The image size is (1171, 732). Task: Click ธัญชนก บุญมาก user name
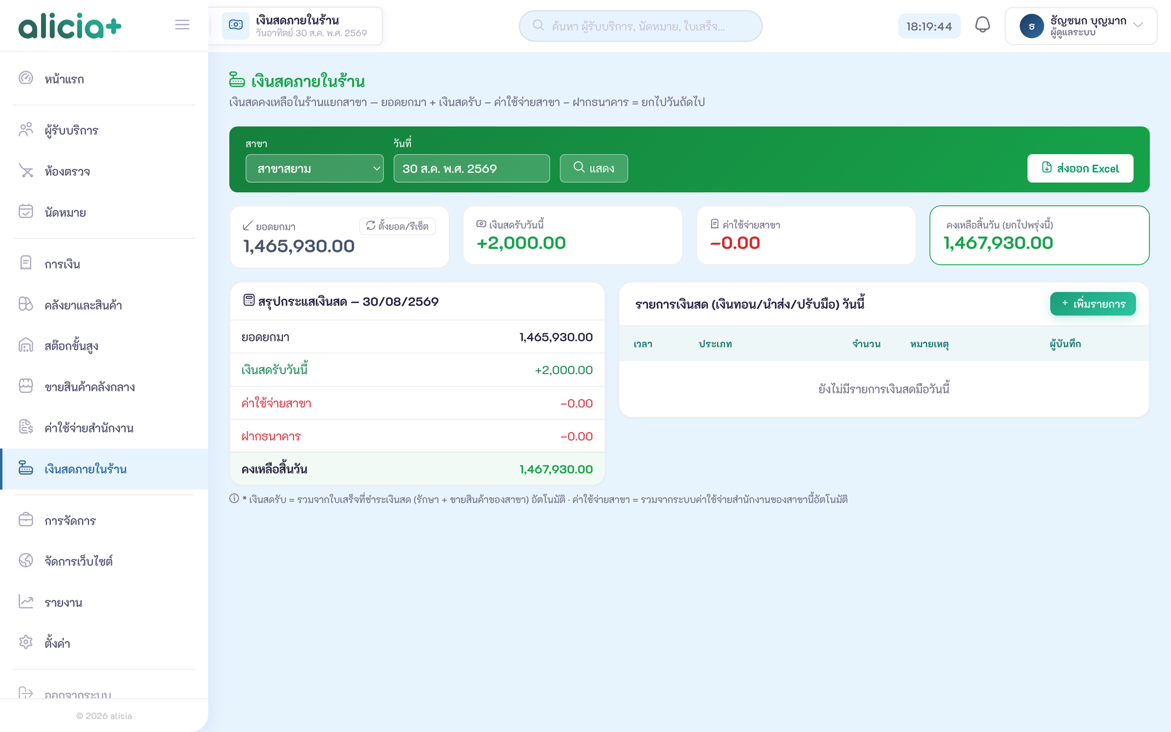click(x=1088, y=20)
